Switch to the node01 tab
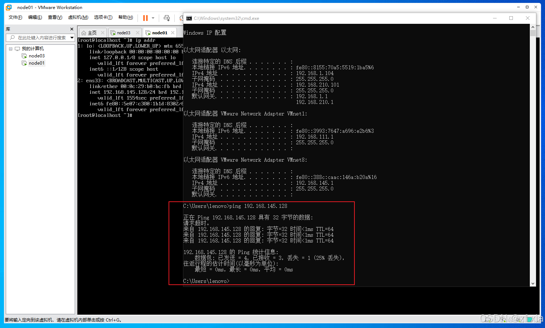This screenshot has width=545, height=328. (x=160, y=32)
